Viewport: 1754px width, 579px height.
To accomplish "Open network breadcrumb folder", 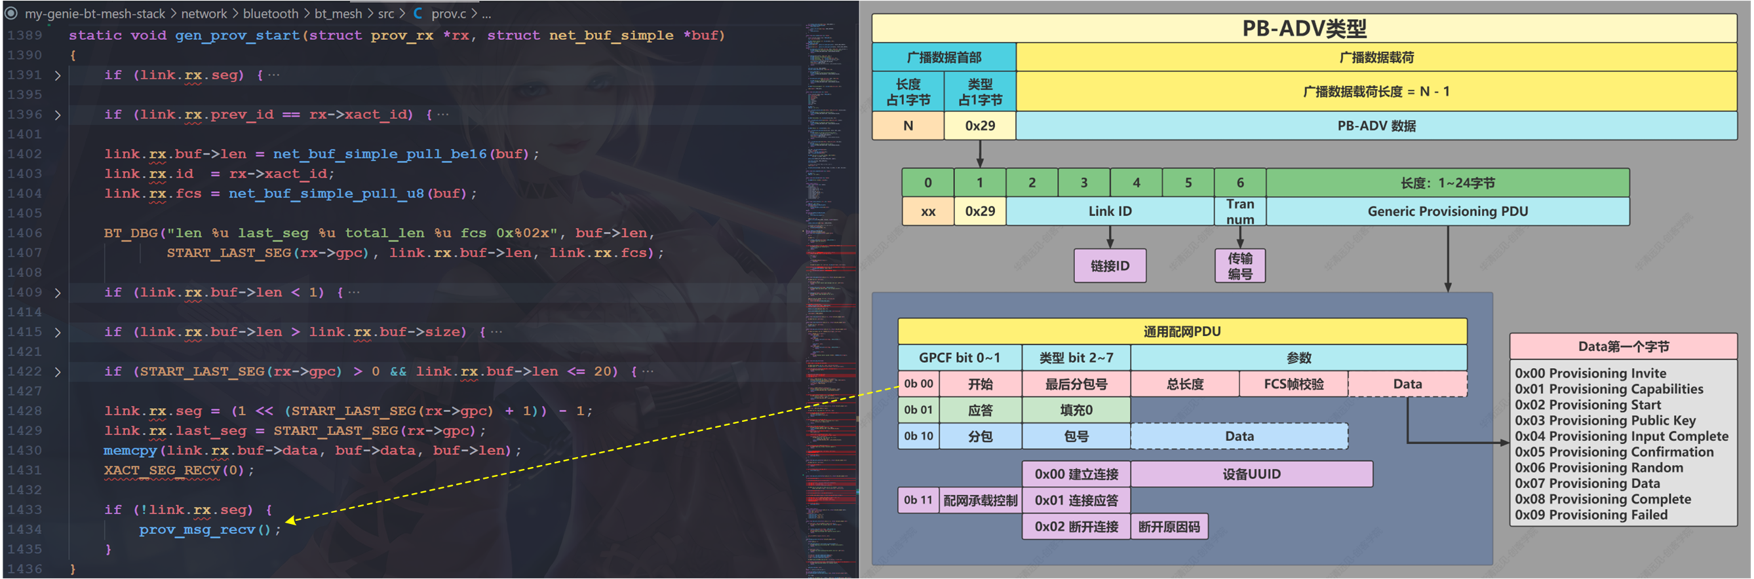I will pyautogui.click(x=204, y=14).
